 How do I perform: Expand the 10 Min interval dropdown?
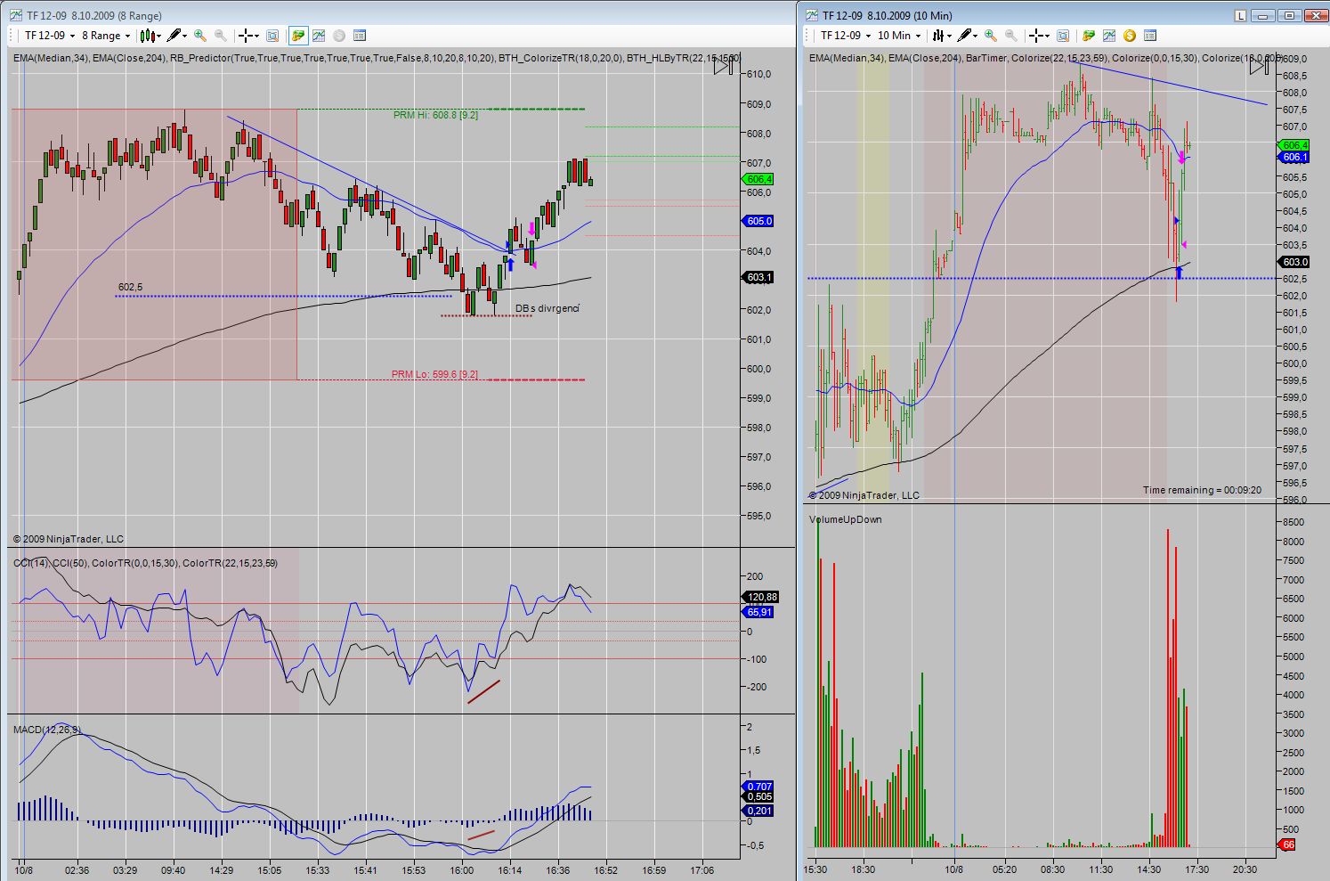pyautogui.click(x=899, y=36)
